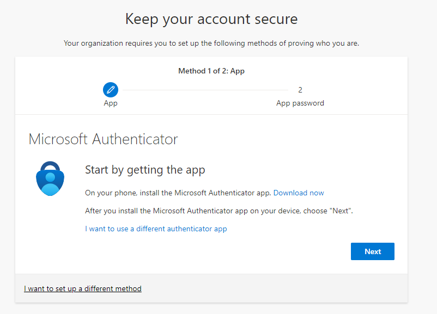Click the "Keep your account secure" heading

(211, 19)
